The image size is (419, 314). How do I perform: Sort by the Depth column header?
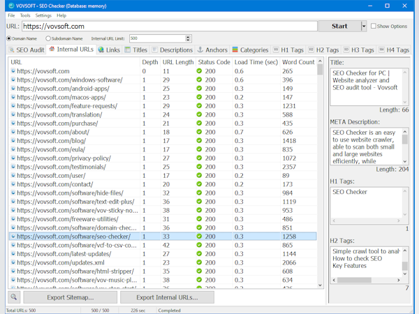(x=150, y=62)
